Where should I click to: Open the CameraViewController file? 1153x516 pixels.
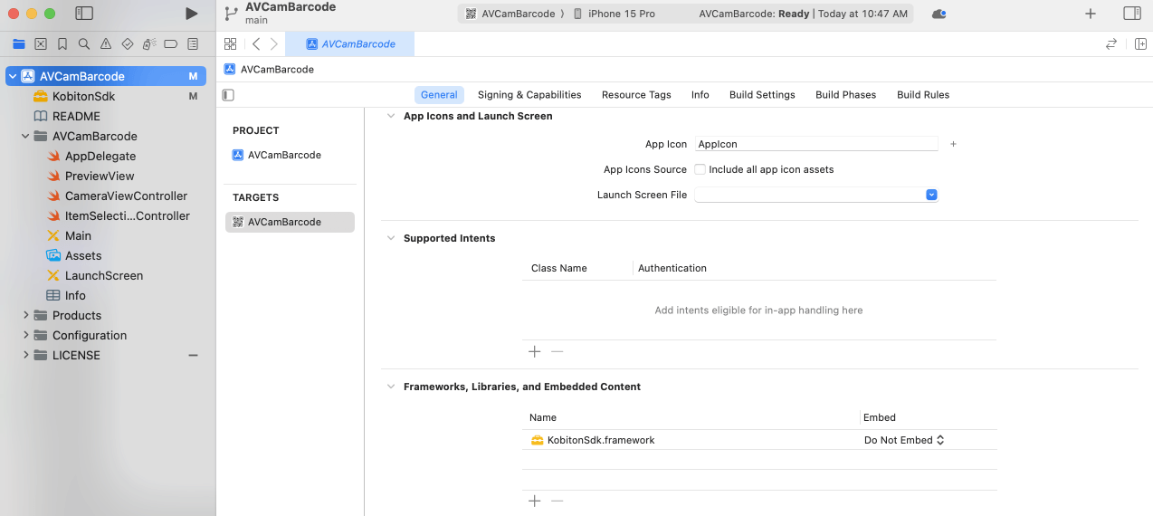[126, 196]
